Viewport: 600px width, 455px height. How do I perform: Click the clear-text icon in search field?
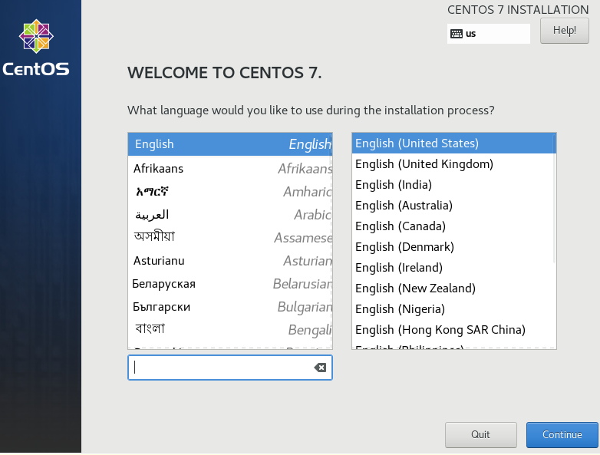coord(320,368)
